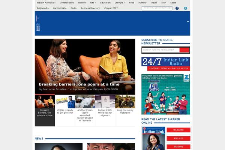This screenshot has width=225, height=150.
Task: Open the Melbourne e-paper edition
Action: point(178,130)
